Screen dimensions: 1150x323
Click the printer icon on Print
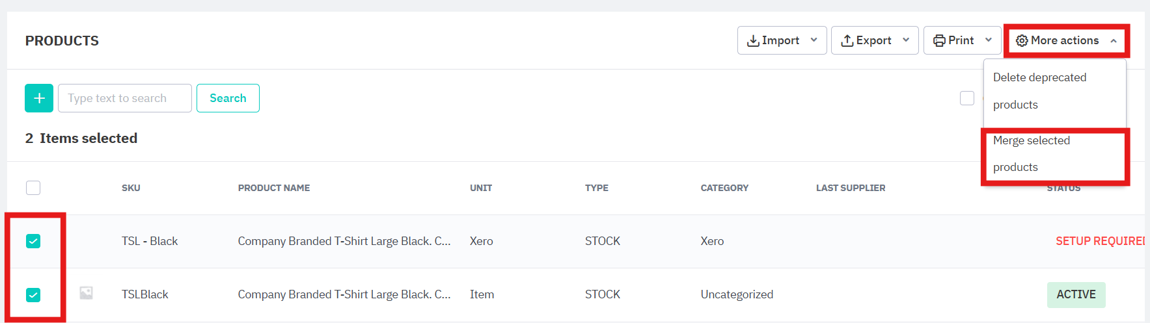939,41
